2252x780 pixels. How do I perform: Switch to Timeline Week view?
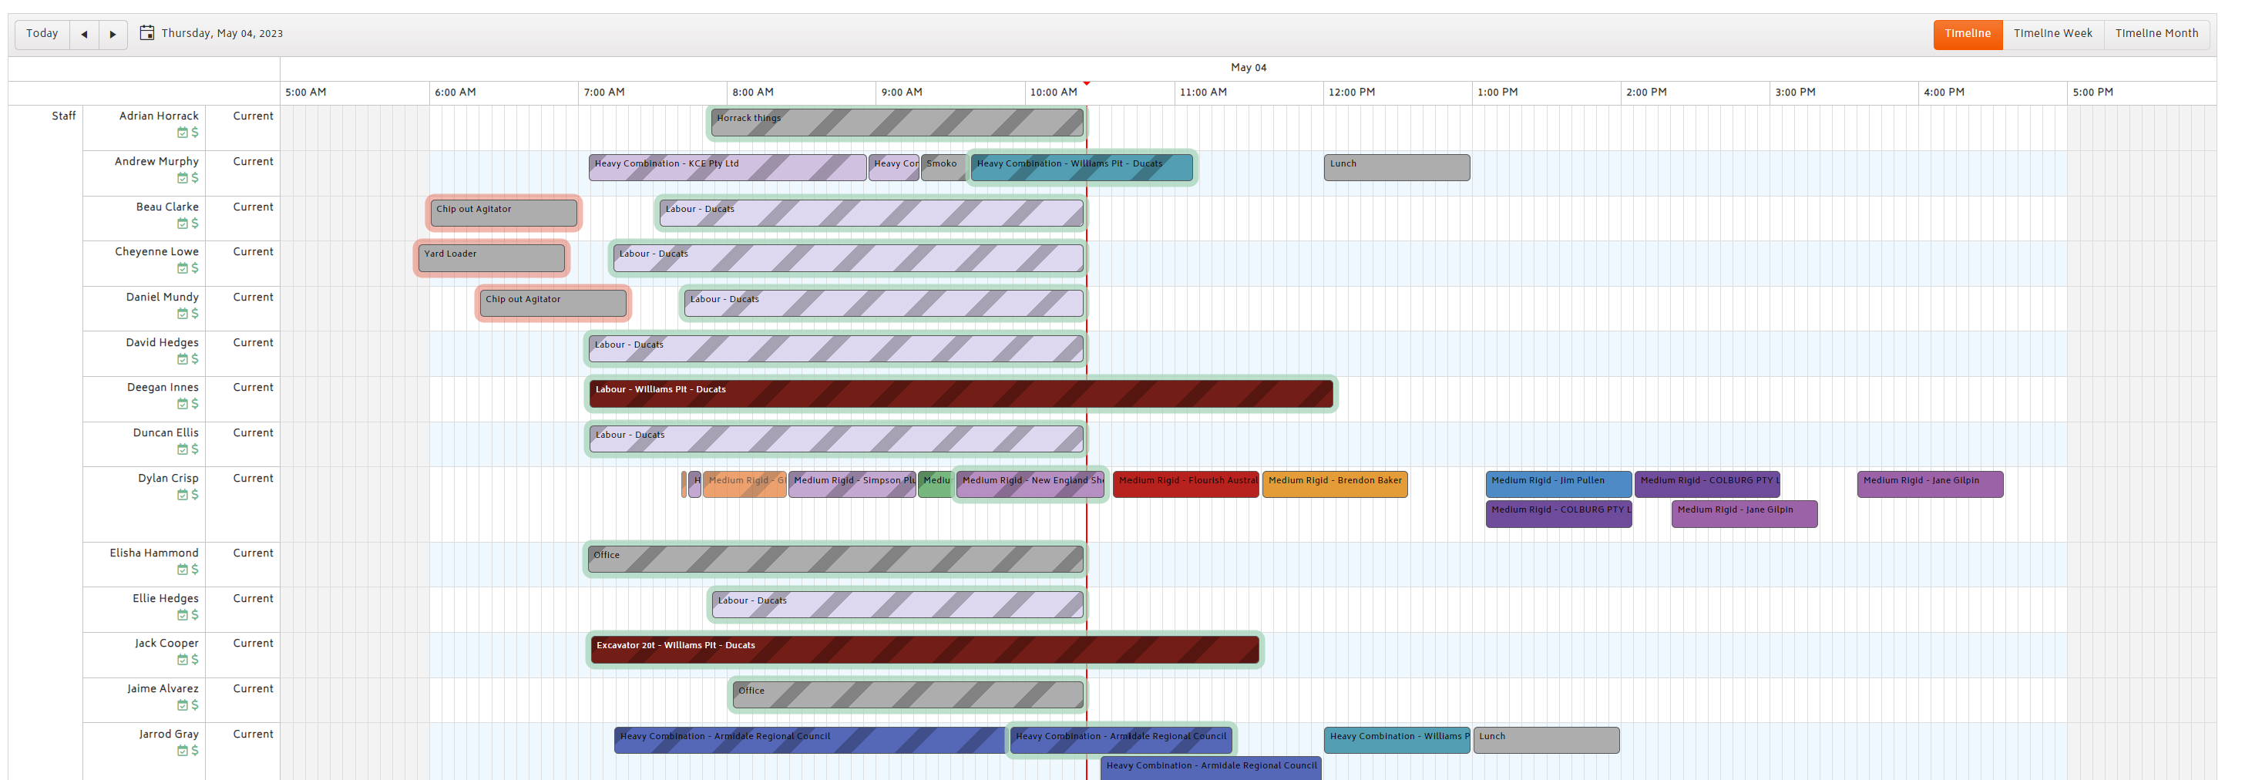(x=2052, y=34)
